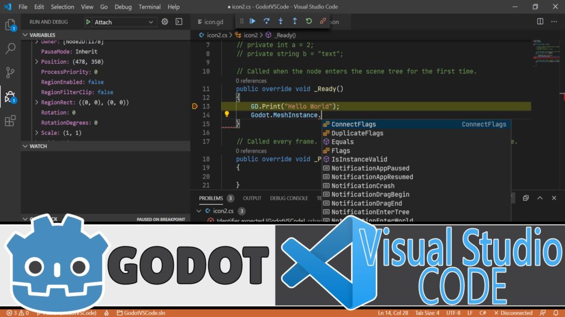Select DuplicateFlags suggestion

coord(416,133)
